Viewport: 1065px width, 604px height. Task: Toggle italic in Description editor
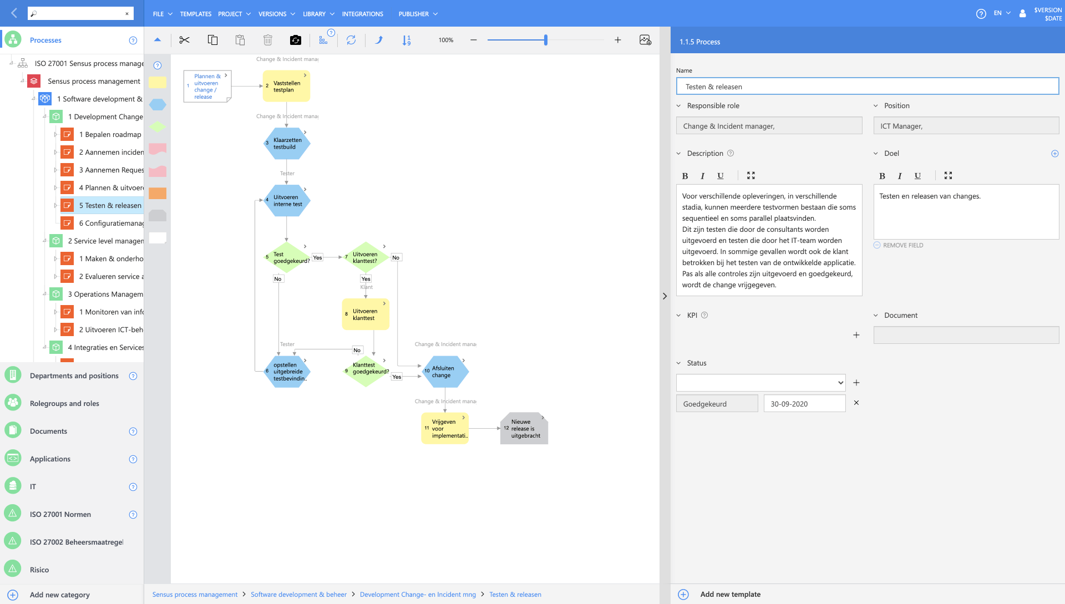[703, 176]
